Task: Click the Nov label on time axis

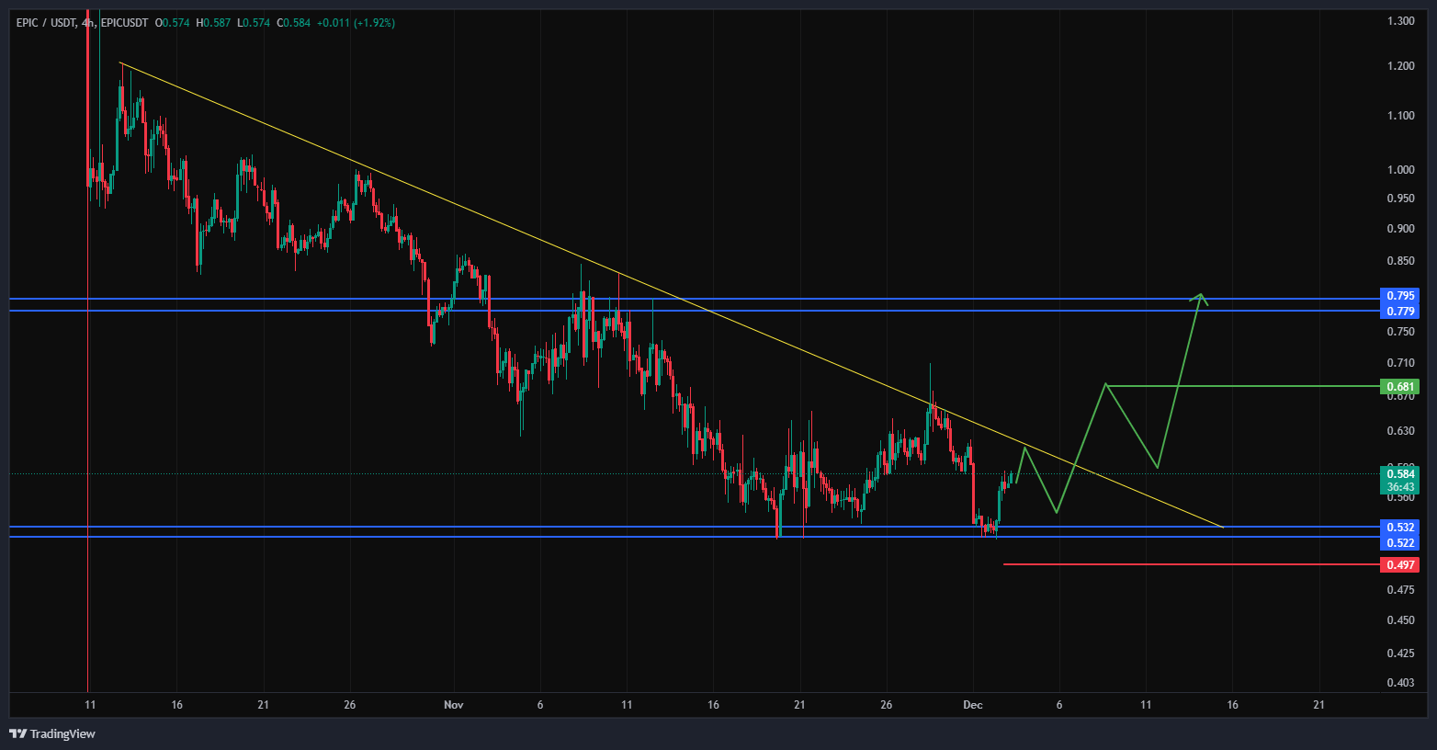Action: (x=453, y=705)
